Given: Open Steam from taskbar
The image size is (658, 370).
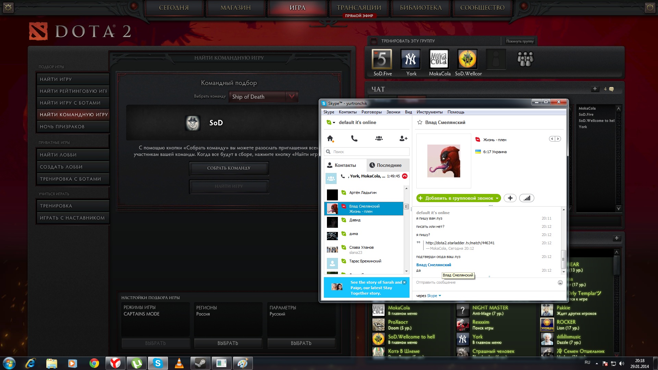Looking at the screenshot, I should click(200, 363).
